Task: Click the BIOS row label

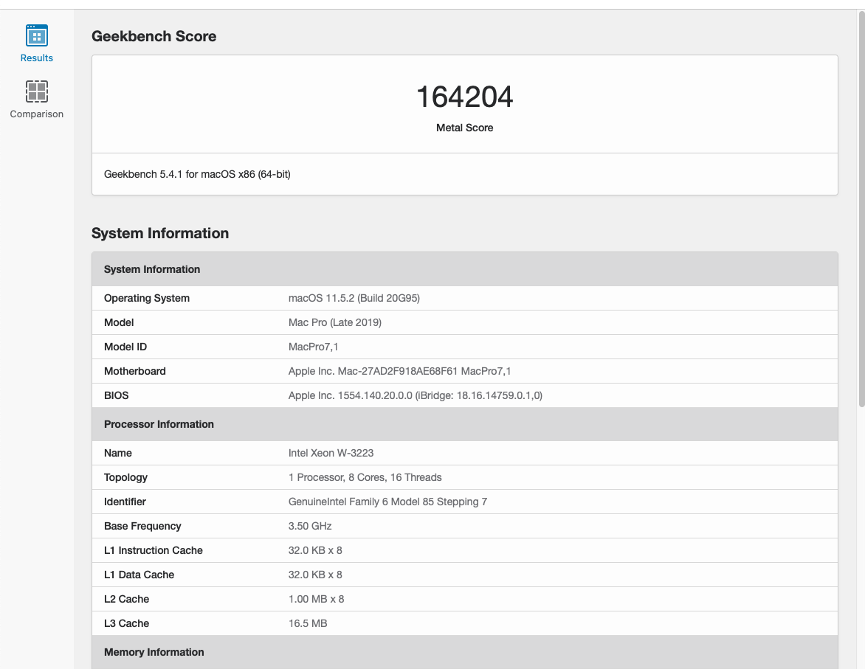Action: (x=117, y=395)
